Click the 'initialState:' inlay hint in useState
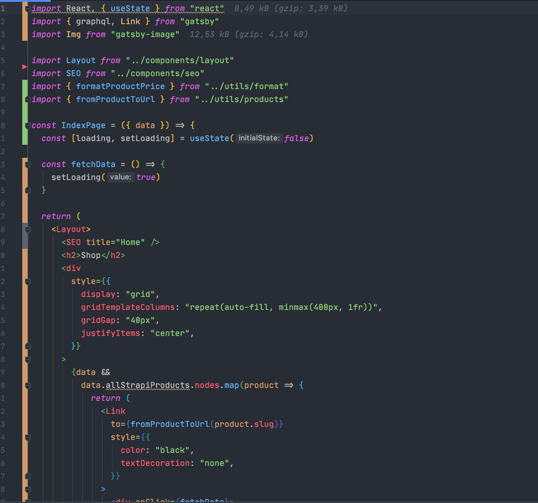This screenshot has width=538, height=503. coord(259,138)
